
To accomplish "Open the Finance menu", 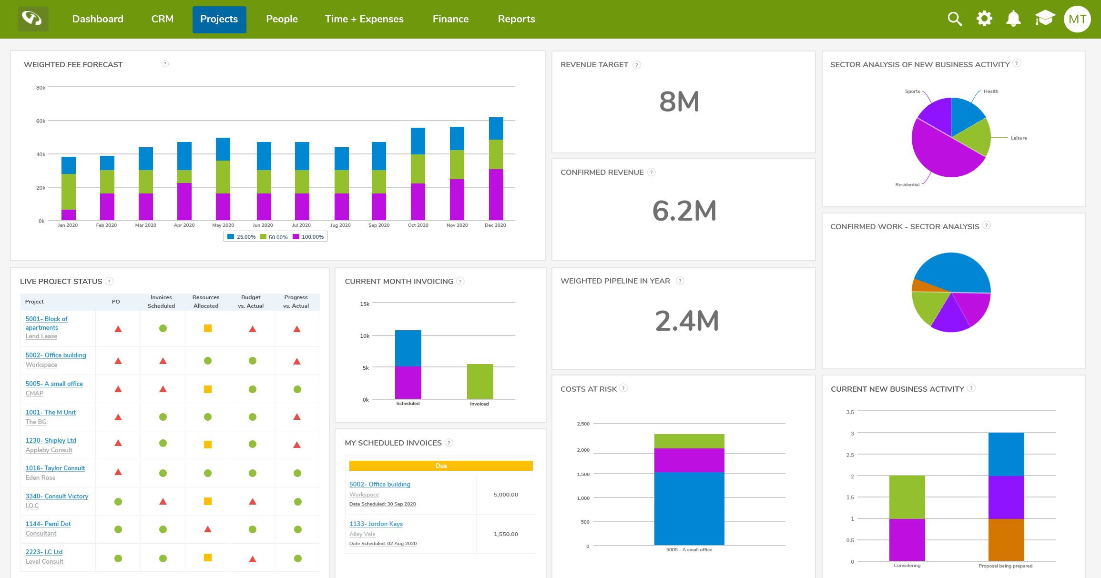I will click(450, 19).
